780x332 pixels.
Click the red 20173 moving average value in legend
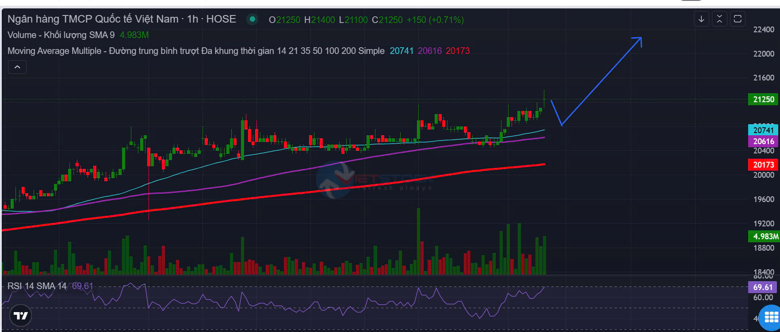point(458,51)
